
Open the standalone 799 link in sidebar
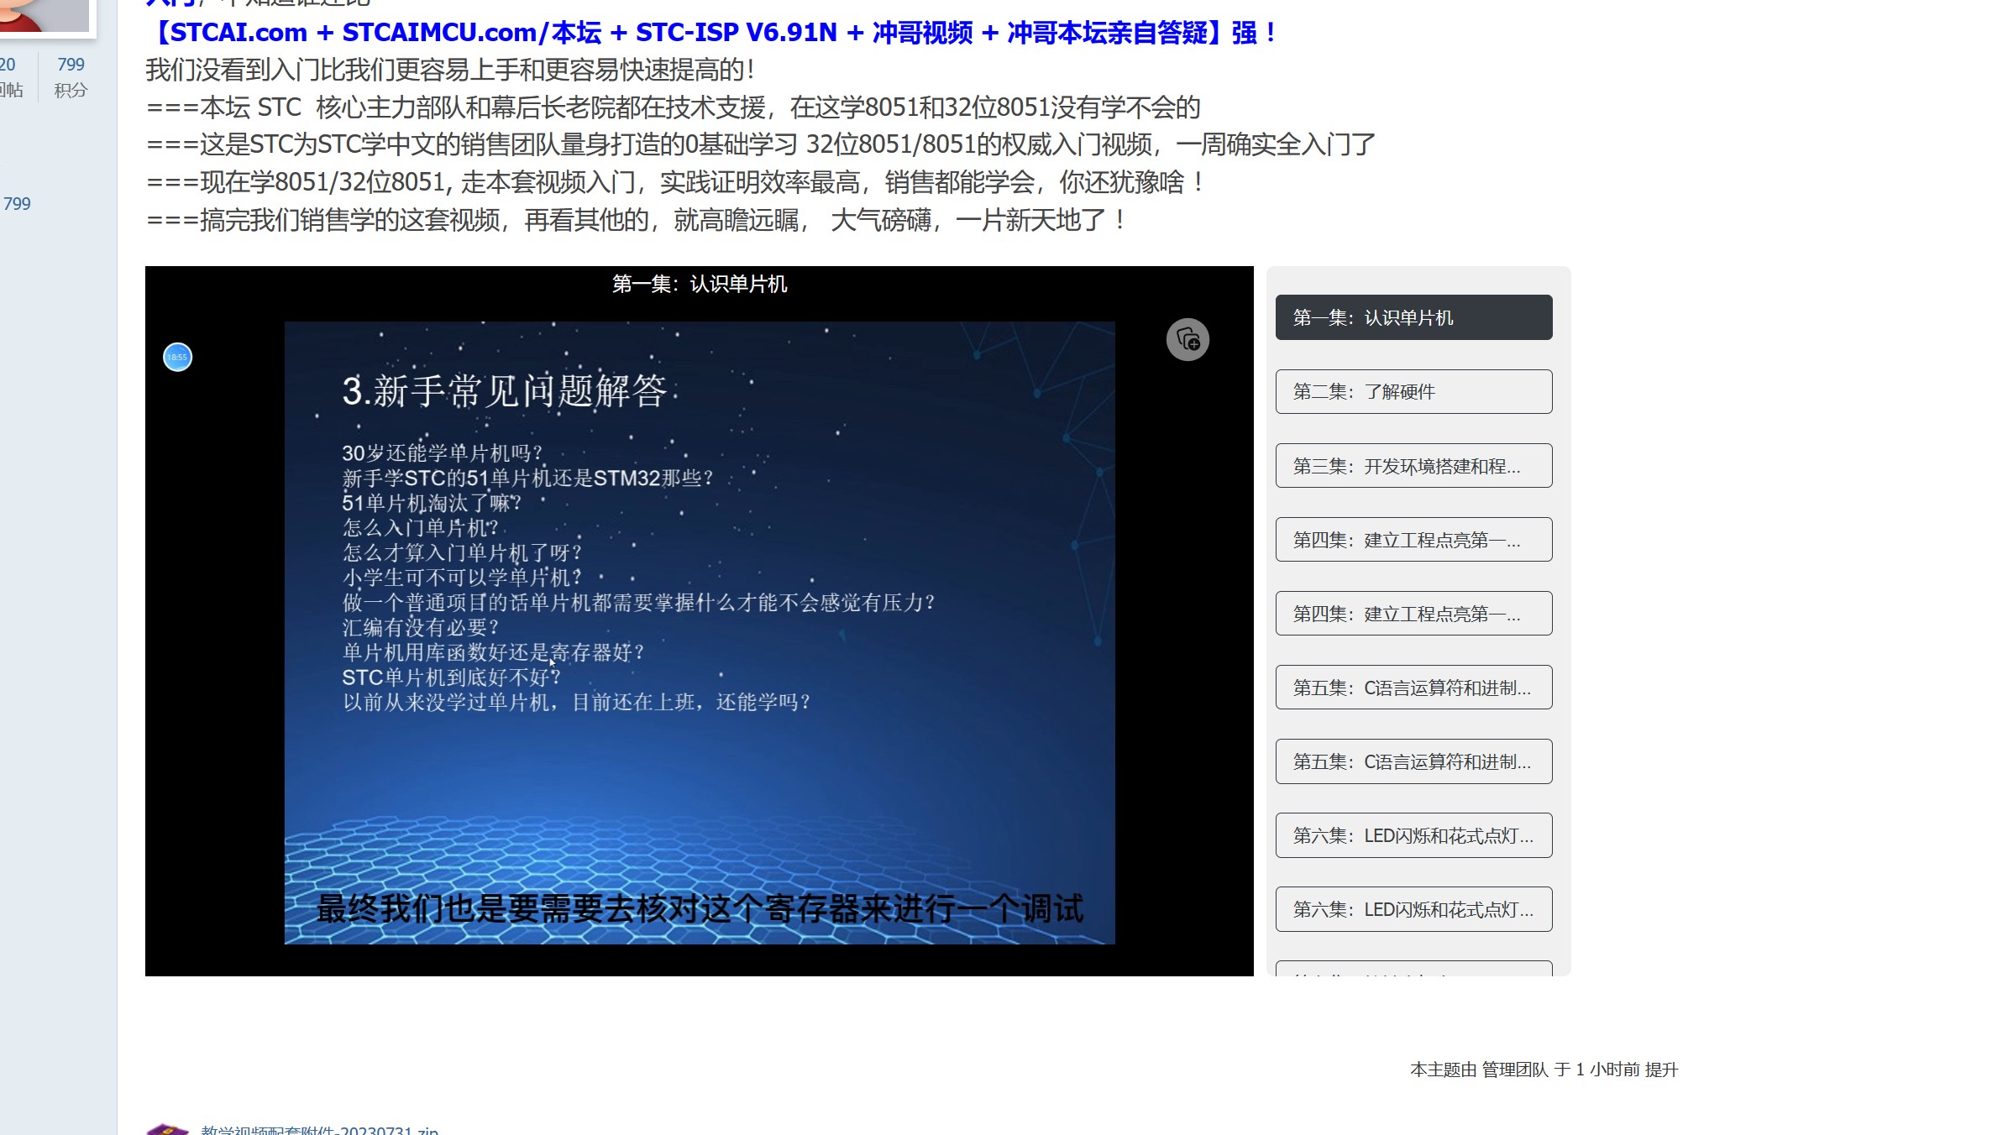17,204
